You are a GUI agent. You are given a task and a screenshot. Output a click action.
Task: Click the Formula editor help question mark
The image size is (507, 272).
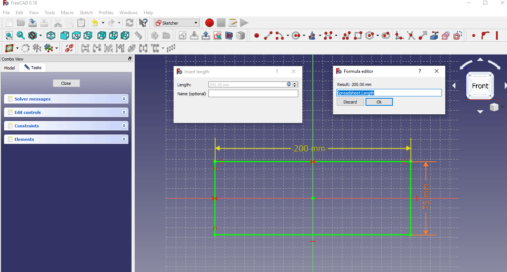(420, 71)
